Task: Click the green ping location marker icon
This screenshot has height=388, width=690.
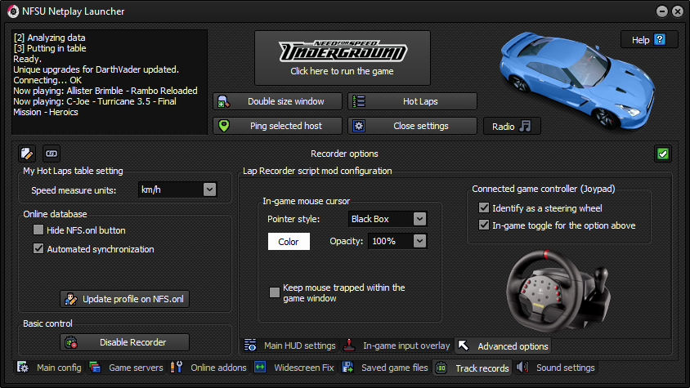Action: pyautogui.click(x=224, y=126)
